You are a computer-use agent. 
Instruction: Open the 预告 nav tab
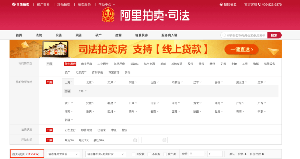[x=79, y=35]
